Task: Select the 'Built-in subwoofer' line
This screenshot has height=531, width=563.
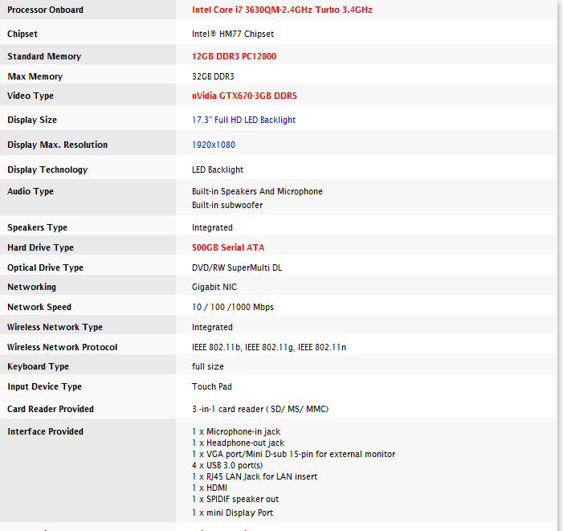Action: pos(227,205)
